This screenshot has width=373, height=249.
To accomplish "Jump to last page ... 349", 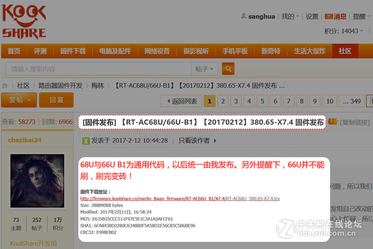I will [352, 101].
